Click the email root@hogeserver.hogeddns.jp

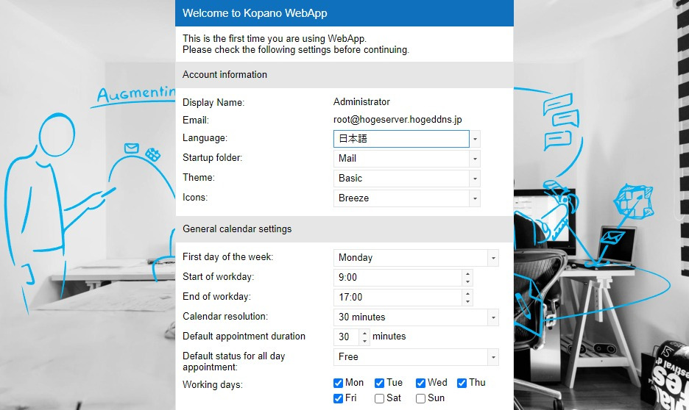pos(397,120)
